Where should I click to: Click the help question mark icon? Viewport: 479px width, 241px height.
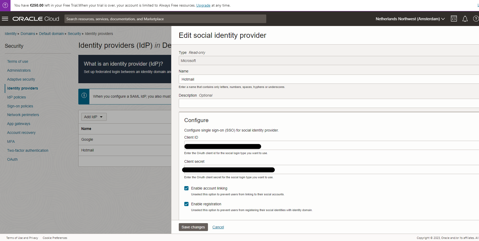pos(476,19)
